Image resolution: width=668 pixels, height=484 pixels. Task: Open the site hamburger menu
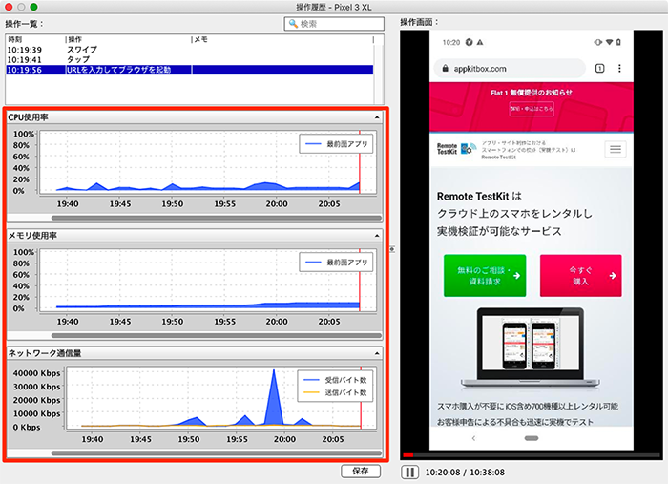(x=616, y=149)
